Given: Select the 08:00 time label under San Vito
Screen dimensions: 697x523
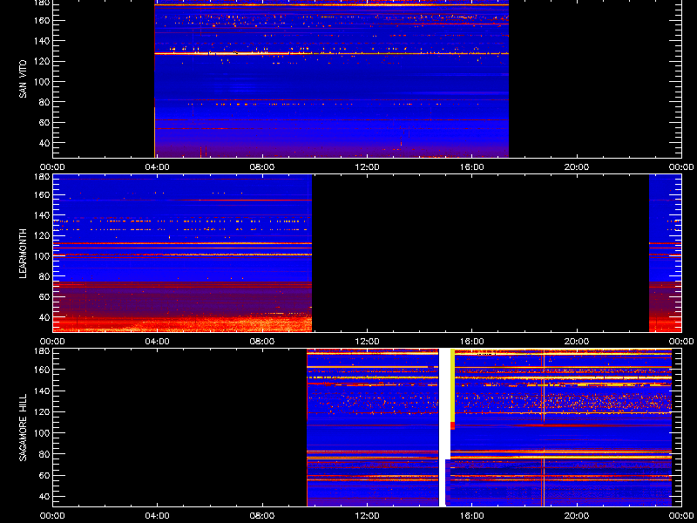Looking at the screenshot, I should pyautogui.click(x=262, y=167).
